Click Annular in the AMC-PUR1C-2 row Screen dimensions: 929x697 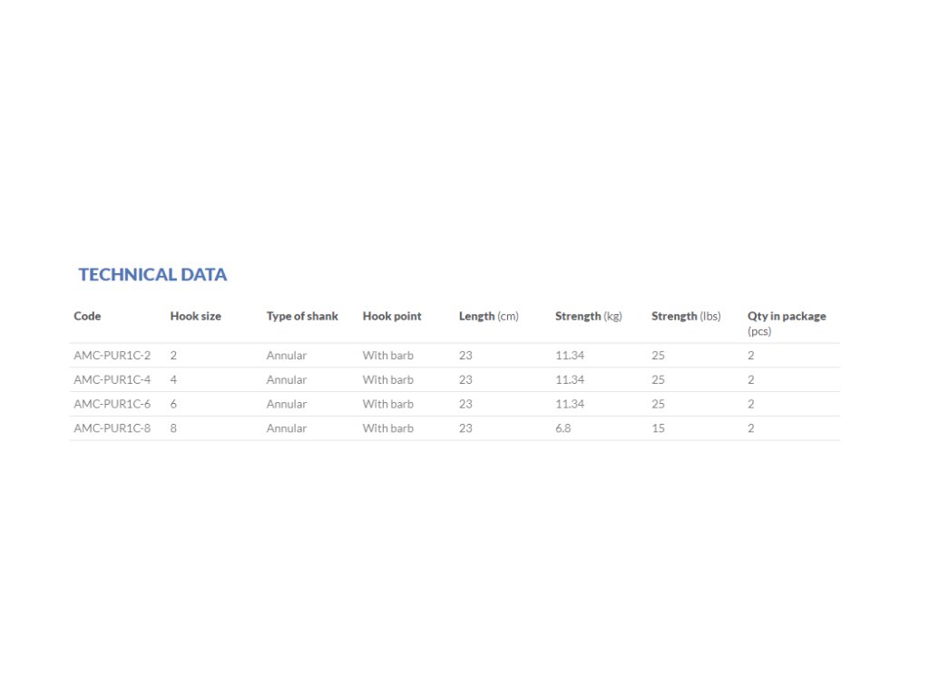[x=286, y=355]
